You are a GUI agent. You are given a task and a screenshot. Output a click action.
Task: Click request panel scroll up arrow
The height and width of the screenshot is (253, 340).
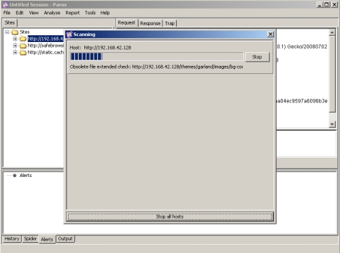coord(332,33)
